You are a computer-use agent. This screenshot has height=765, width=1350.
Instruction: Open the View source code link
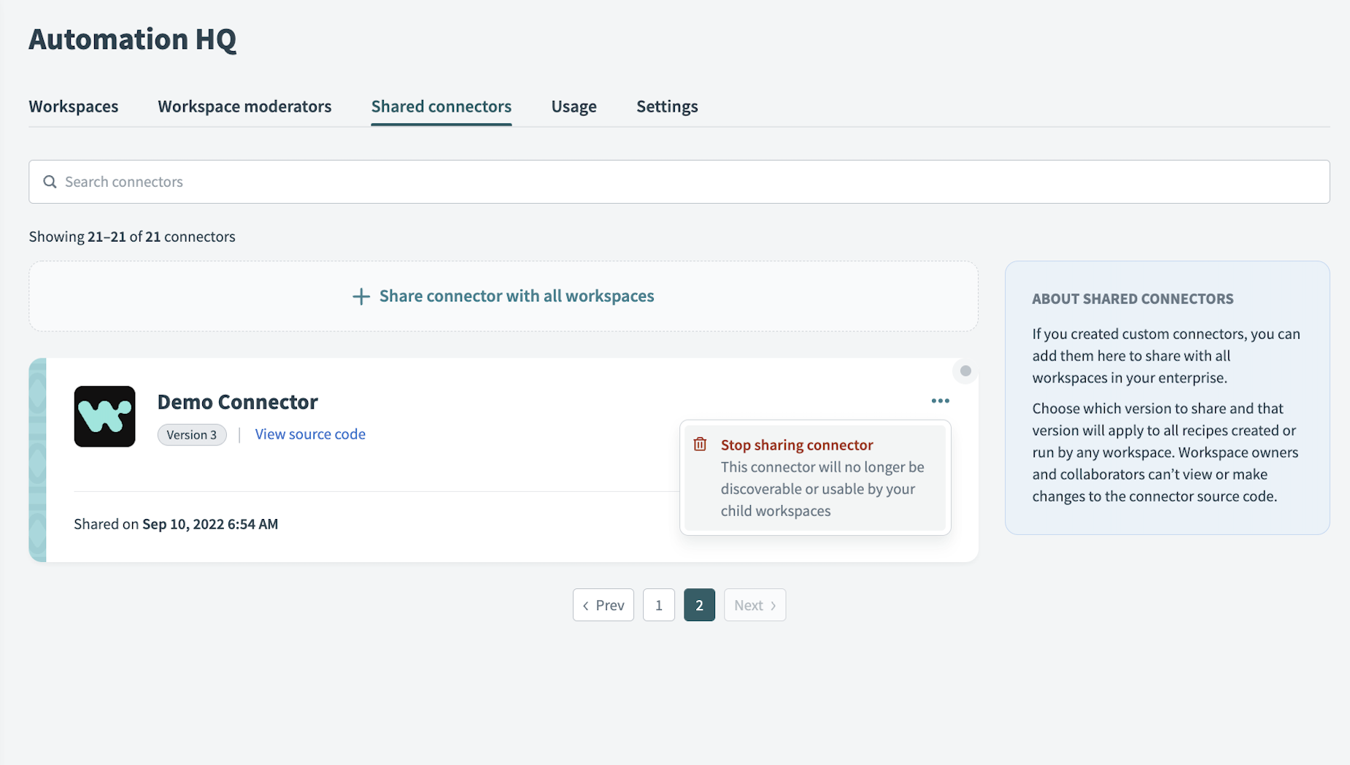click(x=309, y=434)
